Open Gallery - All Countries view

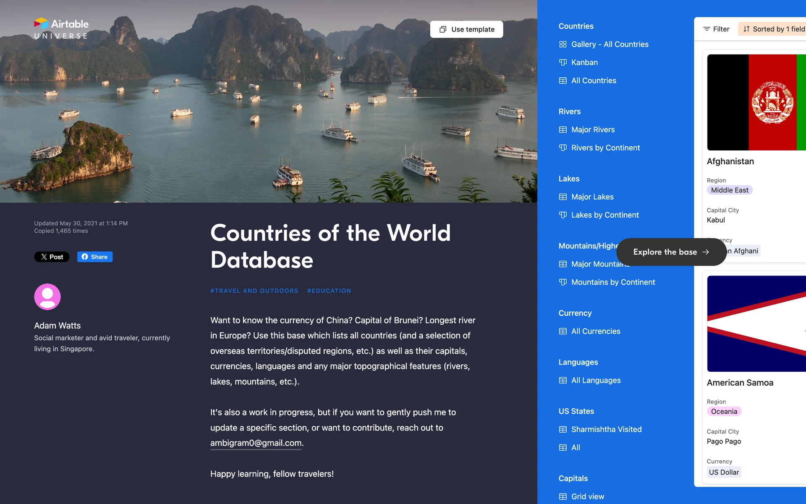click(609, 44)
